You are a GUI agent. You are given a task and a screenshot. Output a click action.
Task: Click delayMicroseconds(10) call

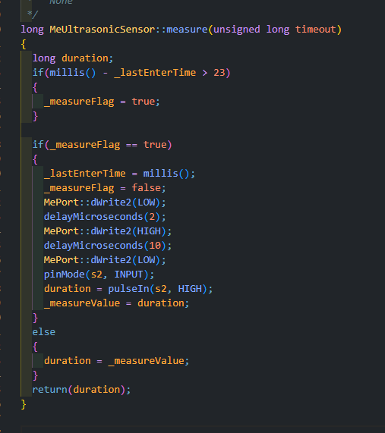[x=108, y=246]
